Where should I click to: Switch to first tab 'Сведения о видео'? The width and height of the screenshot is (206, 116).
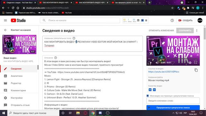point(19,3)
